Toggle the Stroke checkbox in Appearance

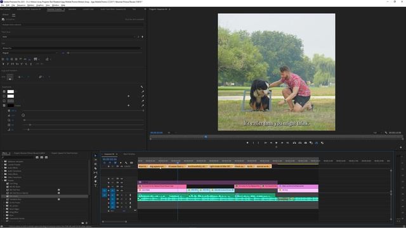4,96
